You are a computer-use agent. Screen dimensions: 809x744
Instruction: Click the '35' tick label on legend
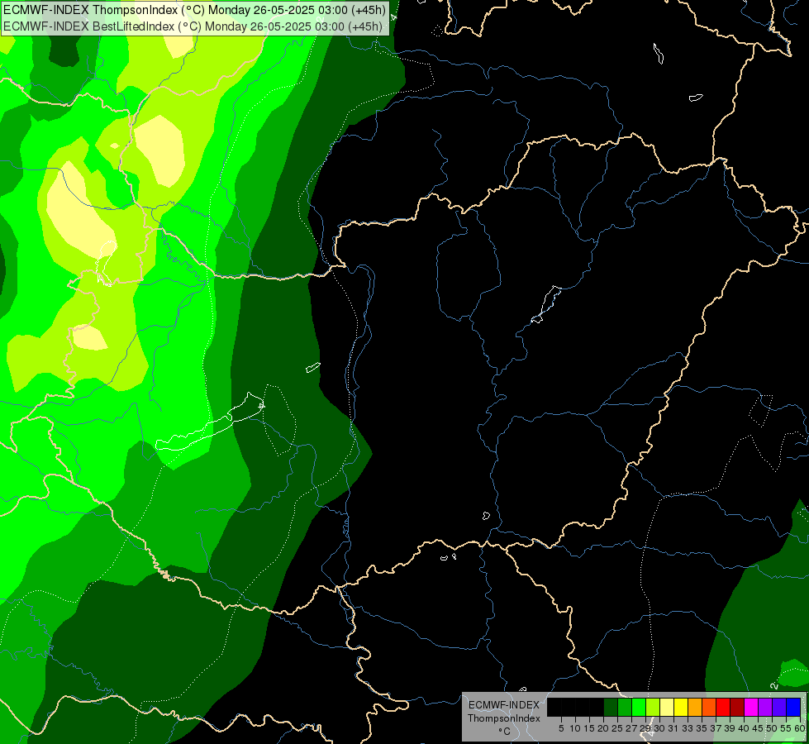(702, 728)
